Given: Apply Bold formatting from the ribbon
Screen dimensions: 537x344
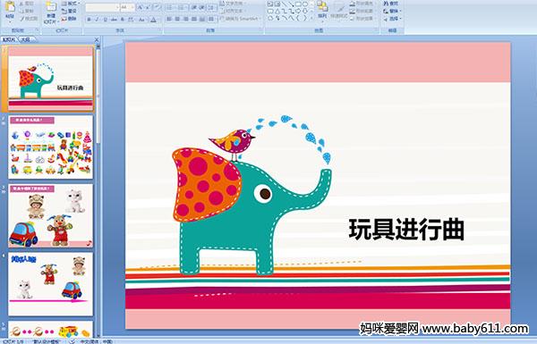Looking at the screenshot, I should [89, 20].
